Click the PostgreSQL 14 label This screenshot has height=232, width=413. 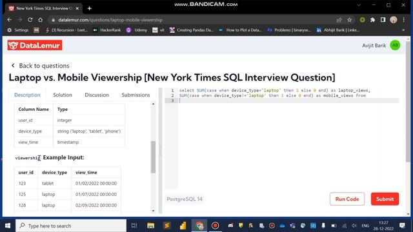tap(185, 199)
